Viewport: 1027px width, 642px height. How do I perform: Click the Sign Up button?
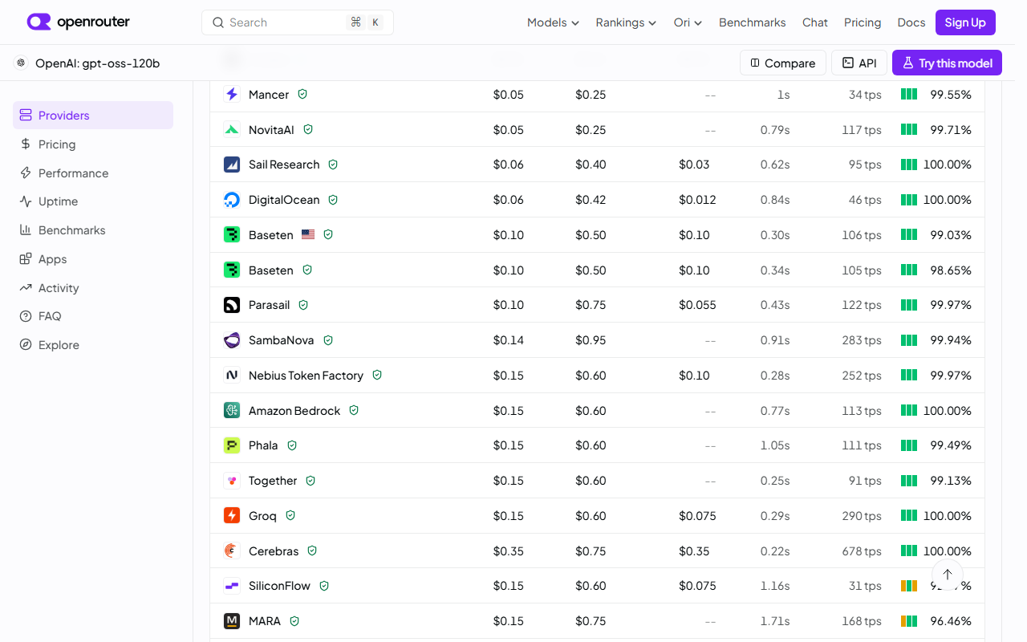click(965, 22)
